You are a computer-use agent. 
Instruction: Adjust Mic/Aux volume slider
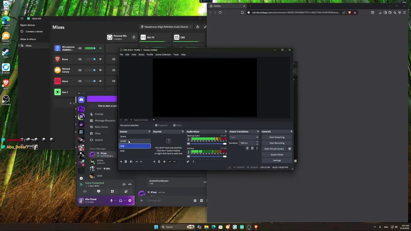click(209, 156)
